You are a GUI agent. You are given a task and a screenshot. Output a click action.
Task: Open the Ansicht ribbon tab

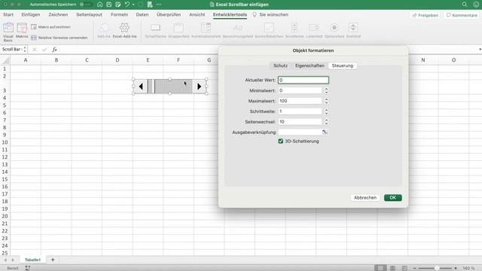click(197, 14)
